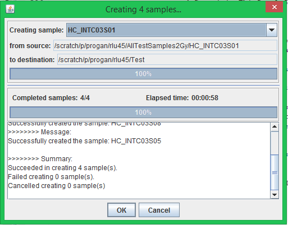The image size is (288, 225).
Task: Click the overall completed samples progress bar
Action: [x=143, y=112]
